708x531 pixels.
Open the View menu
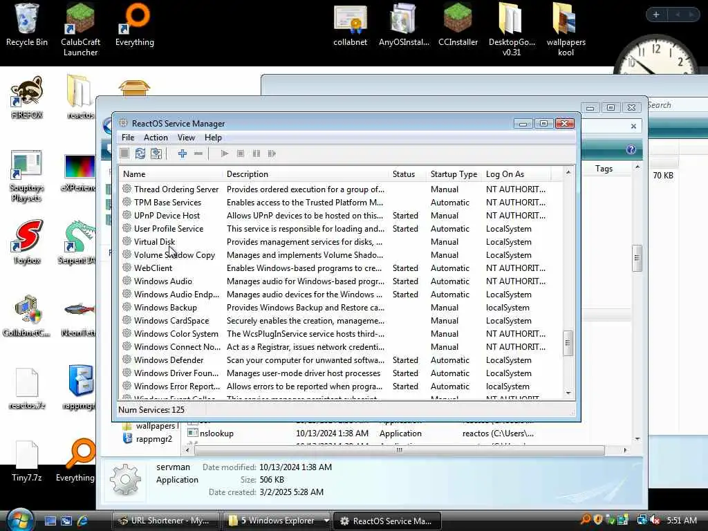[186, 138]
